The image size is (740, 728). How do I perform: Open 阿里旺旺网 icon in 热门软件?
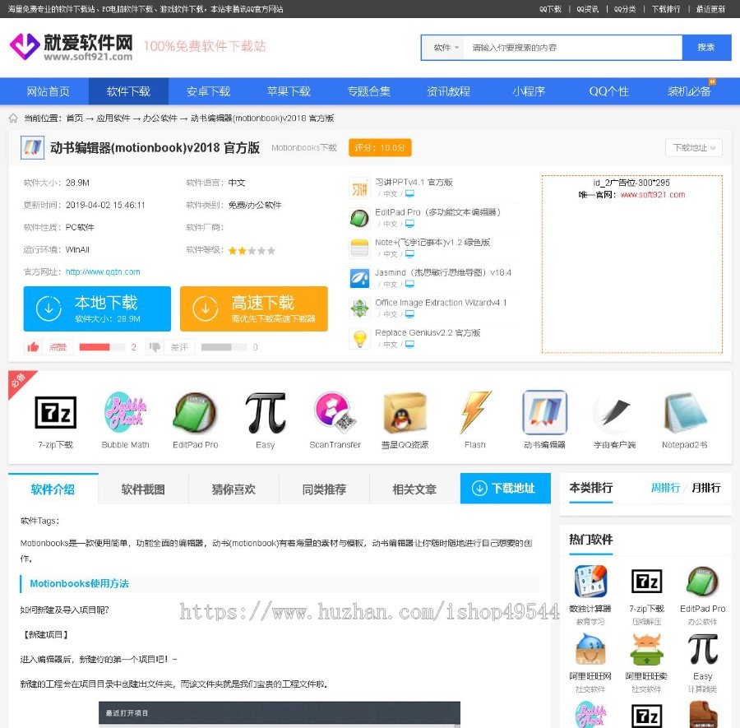click(x=590, y=649)
